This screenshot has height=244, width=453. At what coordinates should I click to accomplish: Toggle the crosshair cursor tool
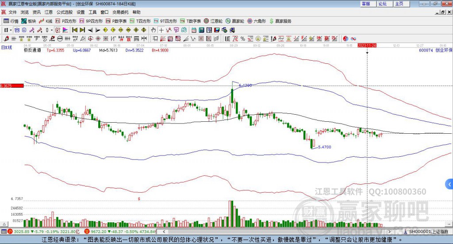(161, 30)
